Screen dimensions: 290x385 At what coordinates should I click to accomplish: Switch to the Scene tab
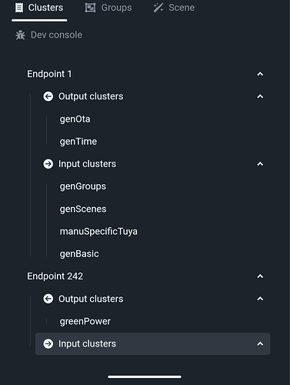click(x=174, y=8)
